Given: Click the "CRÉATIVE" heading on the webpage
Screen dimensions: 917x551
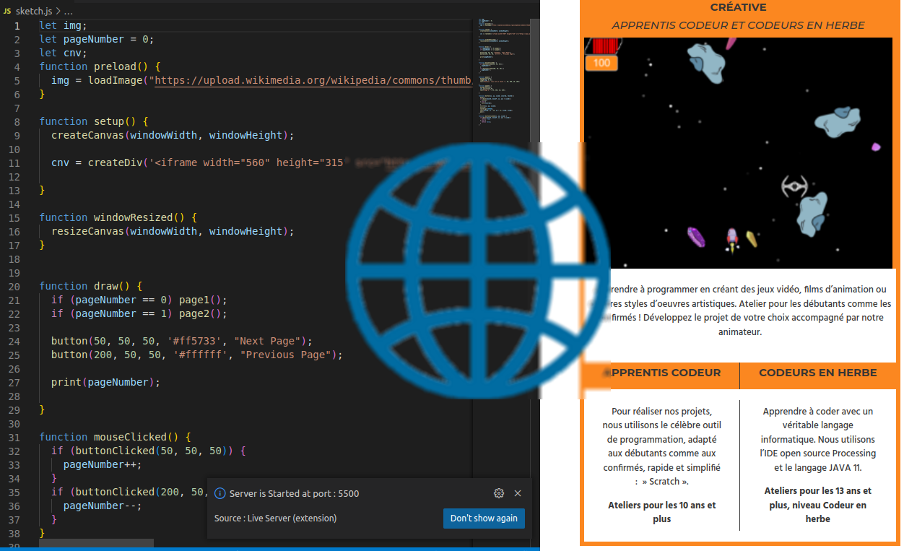Looking at the screenshot, I should (738, 7).
